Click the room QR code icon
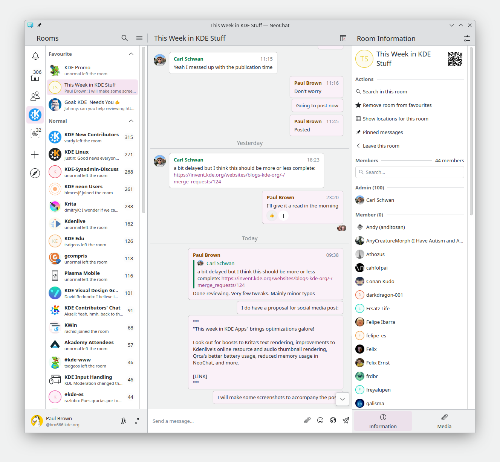The height and width of the screenshot is (462, 500). coord(455,59)
